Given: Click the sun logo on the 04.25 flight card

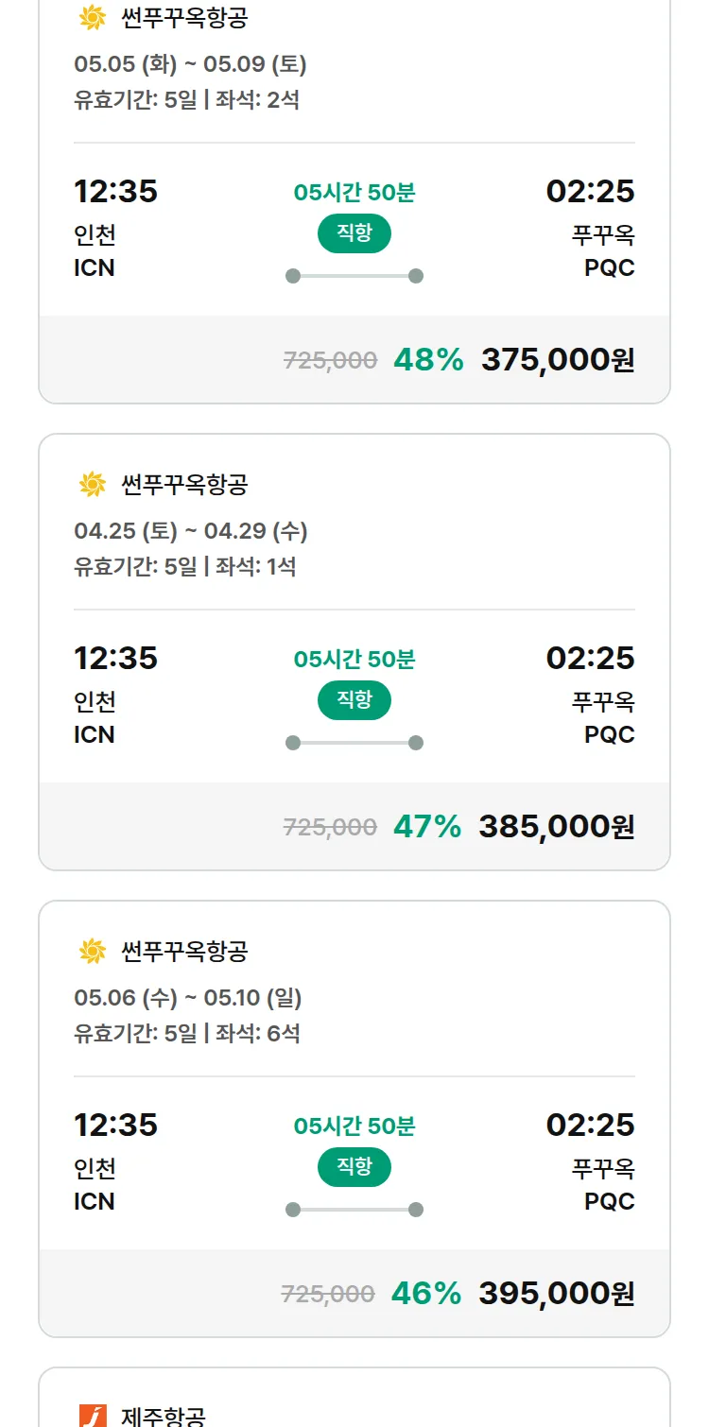Looking at the screenshot, I should coord(92,485).
